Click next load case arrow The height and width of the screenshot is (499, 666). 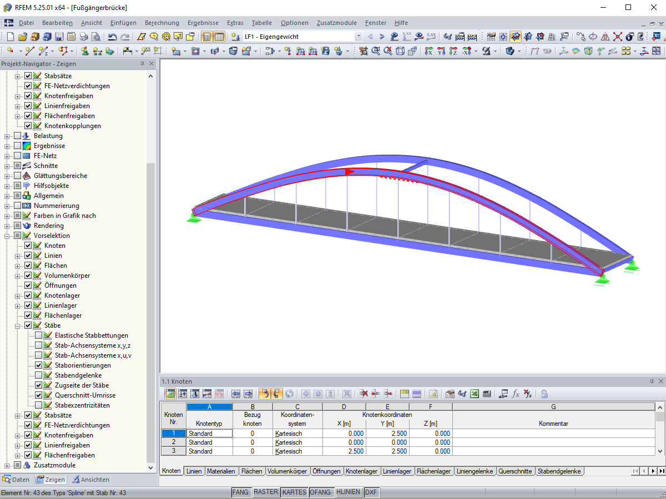click(382, 37)
